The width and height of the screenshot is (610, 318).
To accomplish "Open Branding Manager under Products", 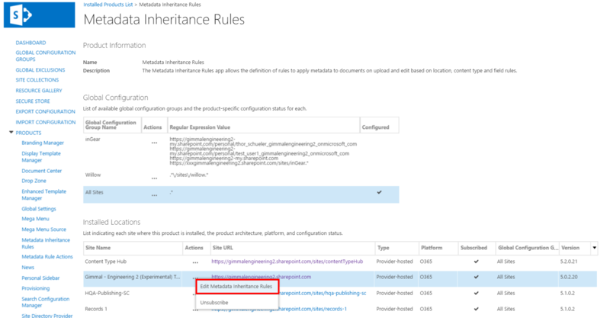I will 43,143.
